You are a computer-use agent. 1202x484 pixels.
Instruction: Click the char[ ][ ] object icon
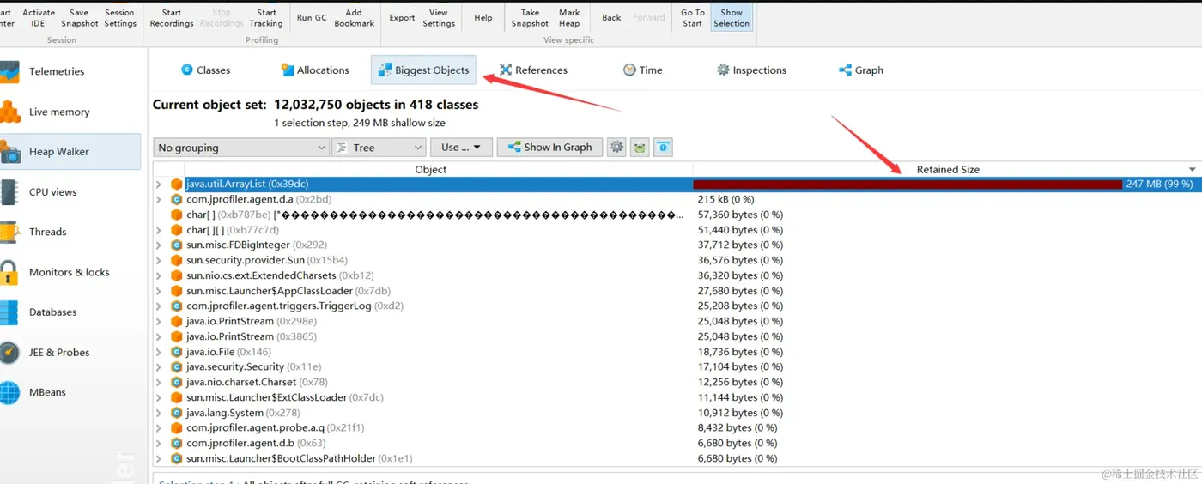[177, 230]
